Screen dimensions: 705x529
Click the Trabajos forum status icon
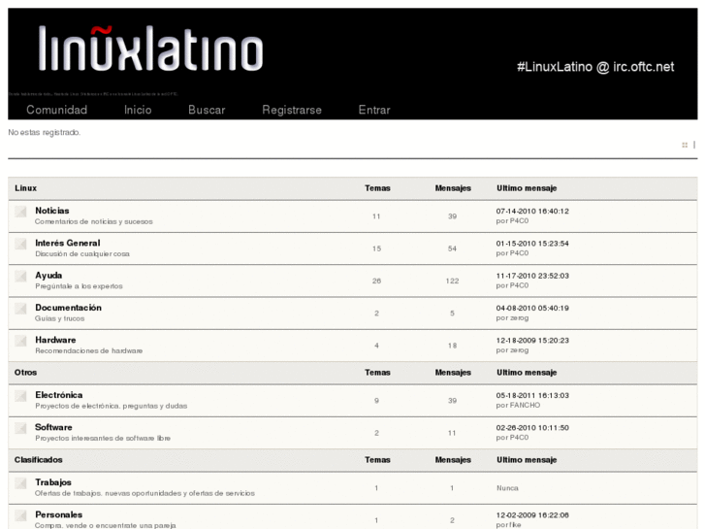pyautogui.click(x=20, y=483)
